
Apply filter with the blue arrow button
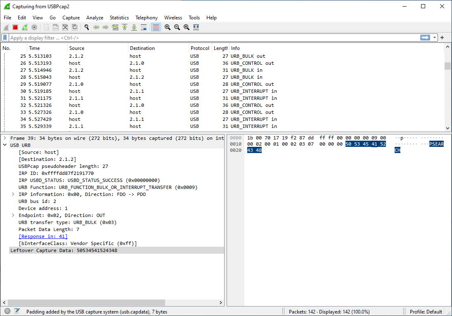(425, 38)
